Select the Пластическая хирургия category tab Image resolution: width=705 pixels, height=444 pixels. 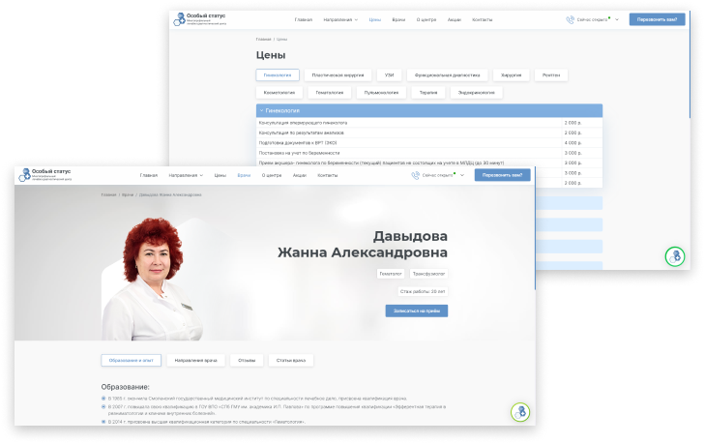[x=337, y=74]
